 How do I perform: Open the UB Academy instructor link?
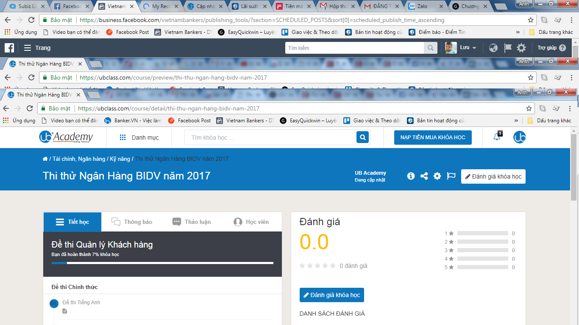[x=370, y=173]
